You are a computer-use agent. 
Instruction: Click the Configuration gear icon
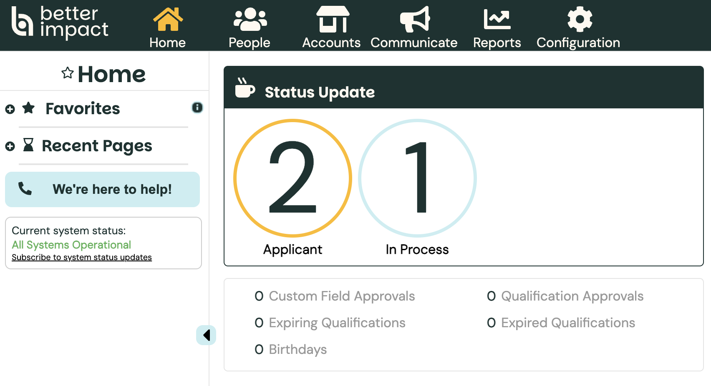[x=580, y=20]
